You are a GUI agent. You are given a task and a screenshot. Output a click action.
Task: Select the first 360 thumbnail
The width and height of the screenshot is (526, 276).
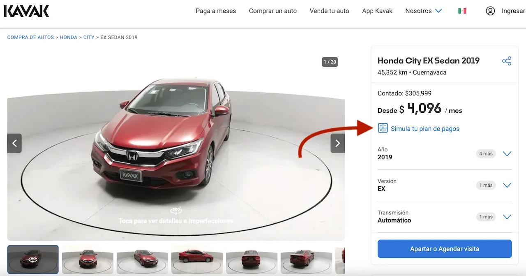click(x=33, y=259)
